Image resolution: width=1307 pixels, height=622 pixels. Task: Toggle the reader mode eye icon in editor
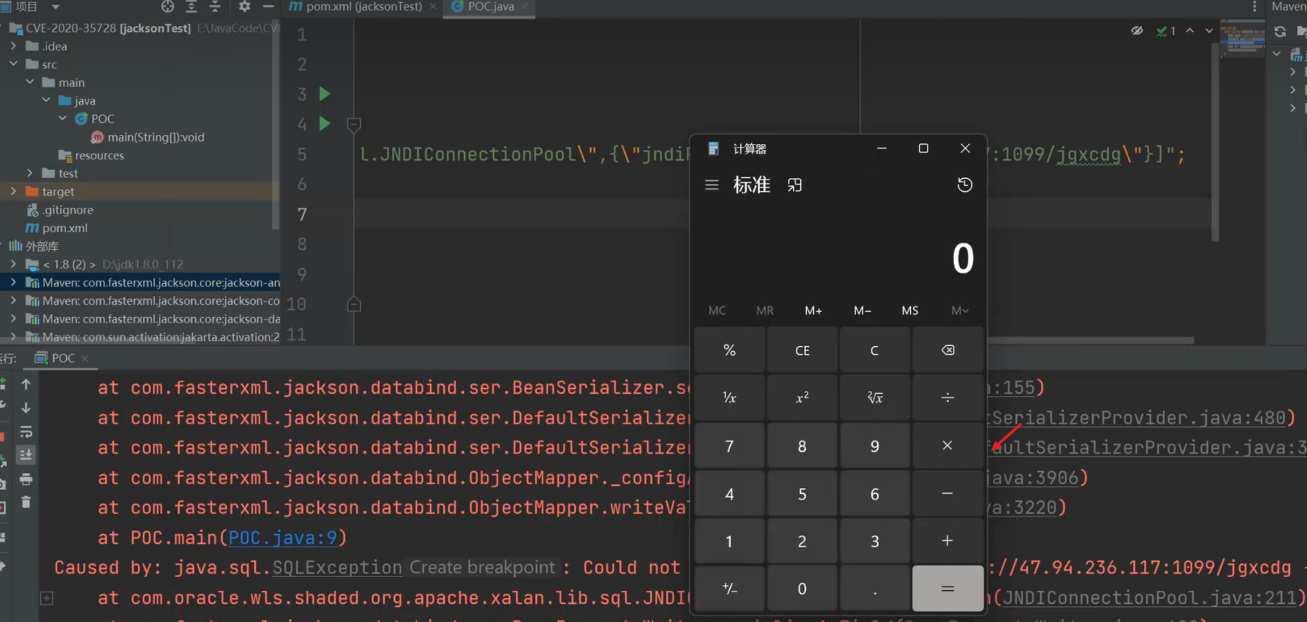1137,31
